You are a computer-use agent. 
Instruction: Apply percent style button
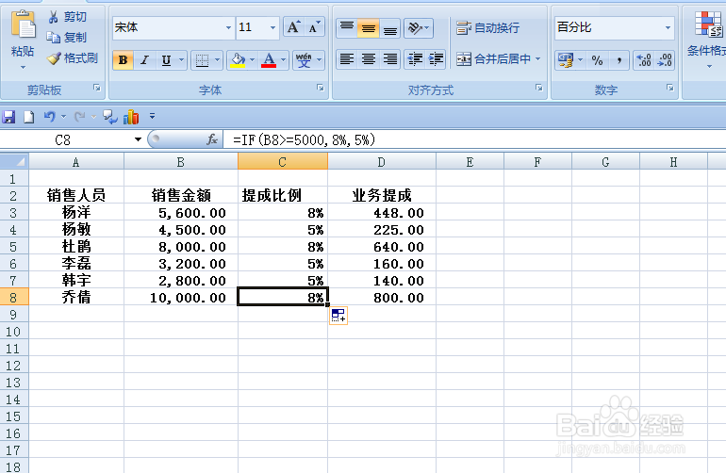[x=597, y=60]
